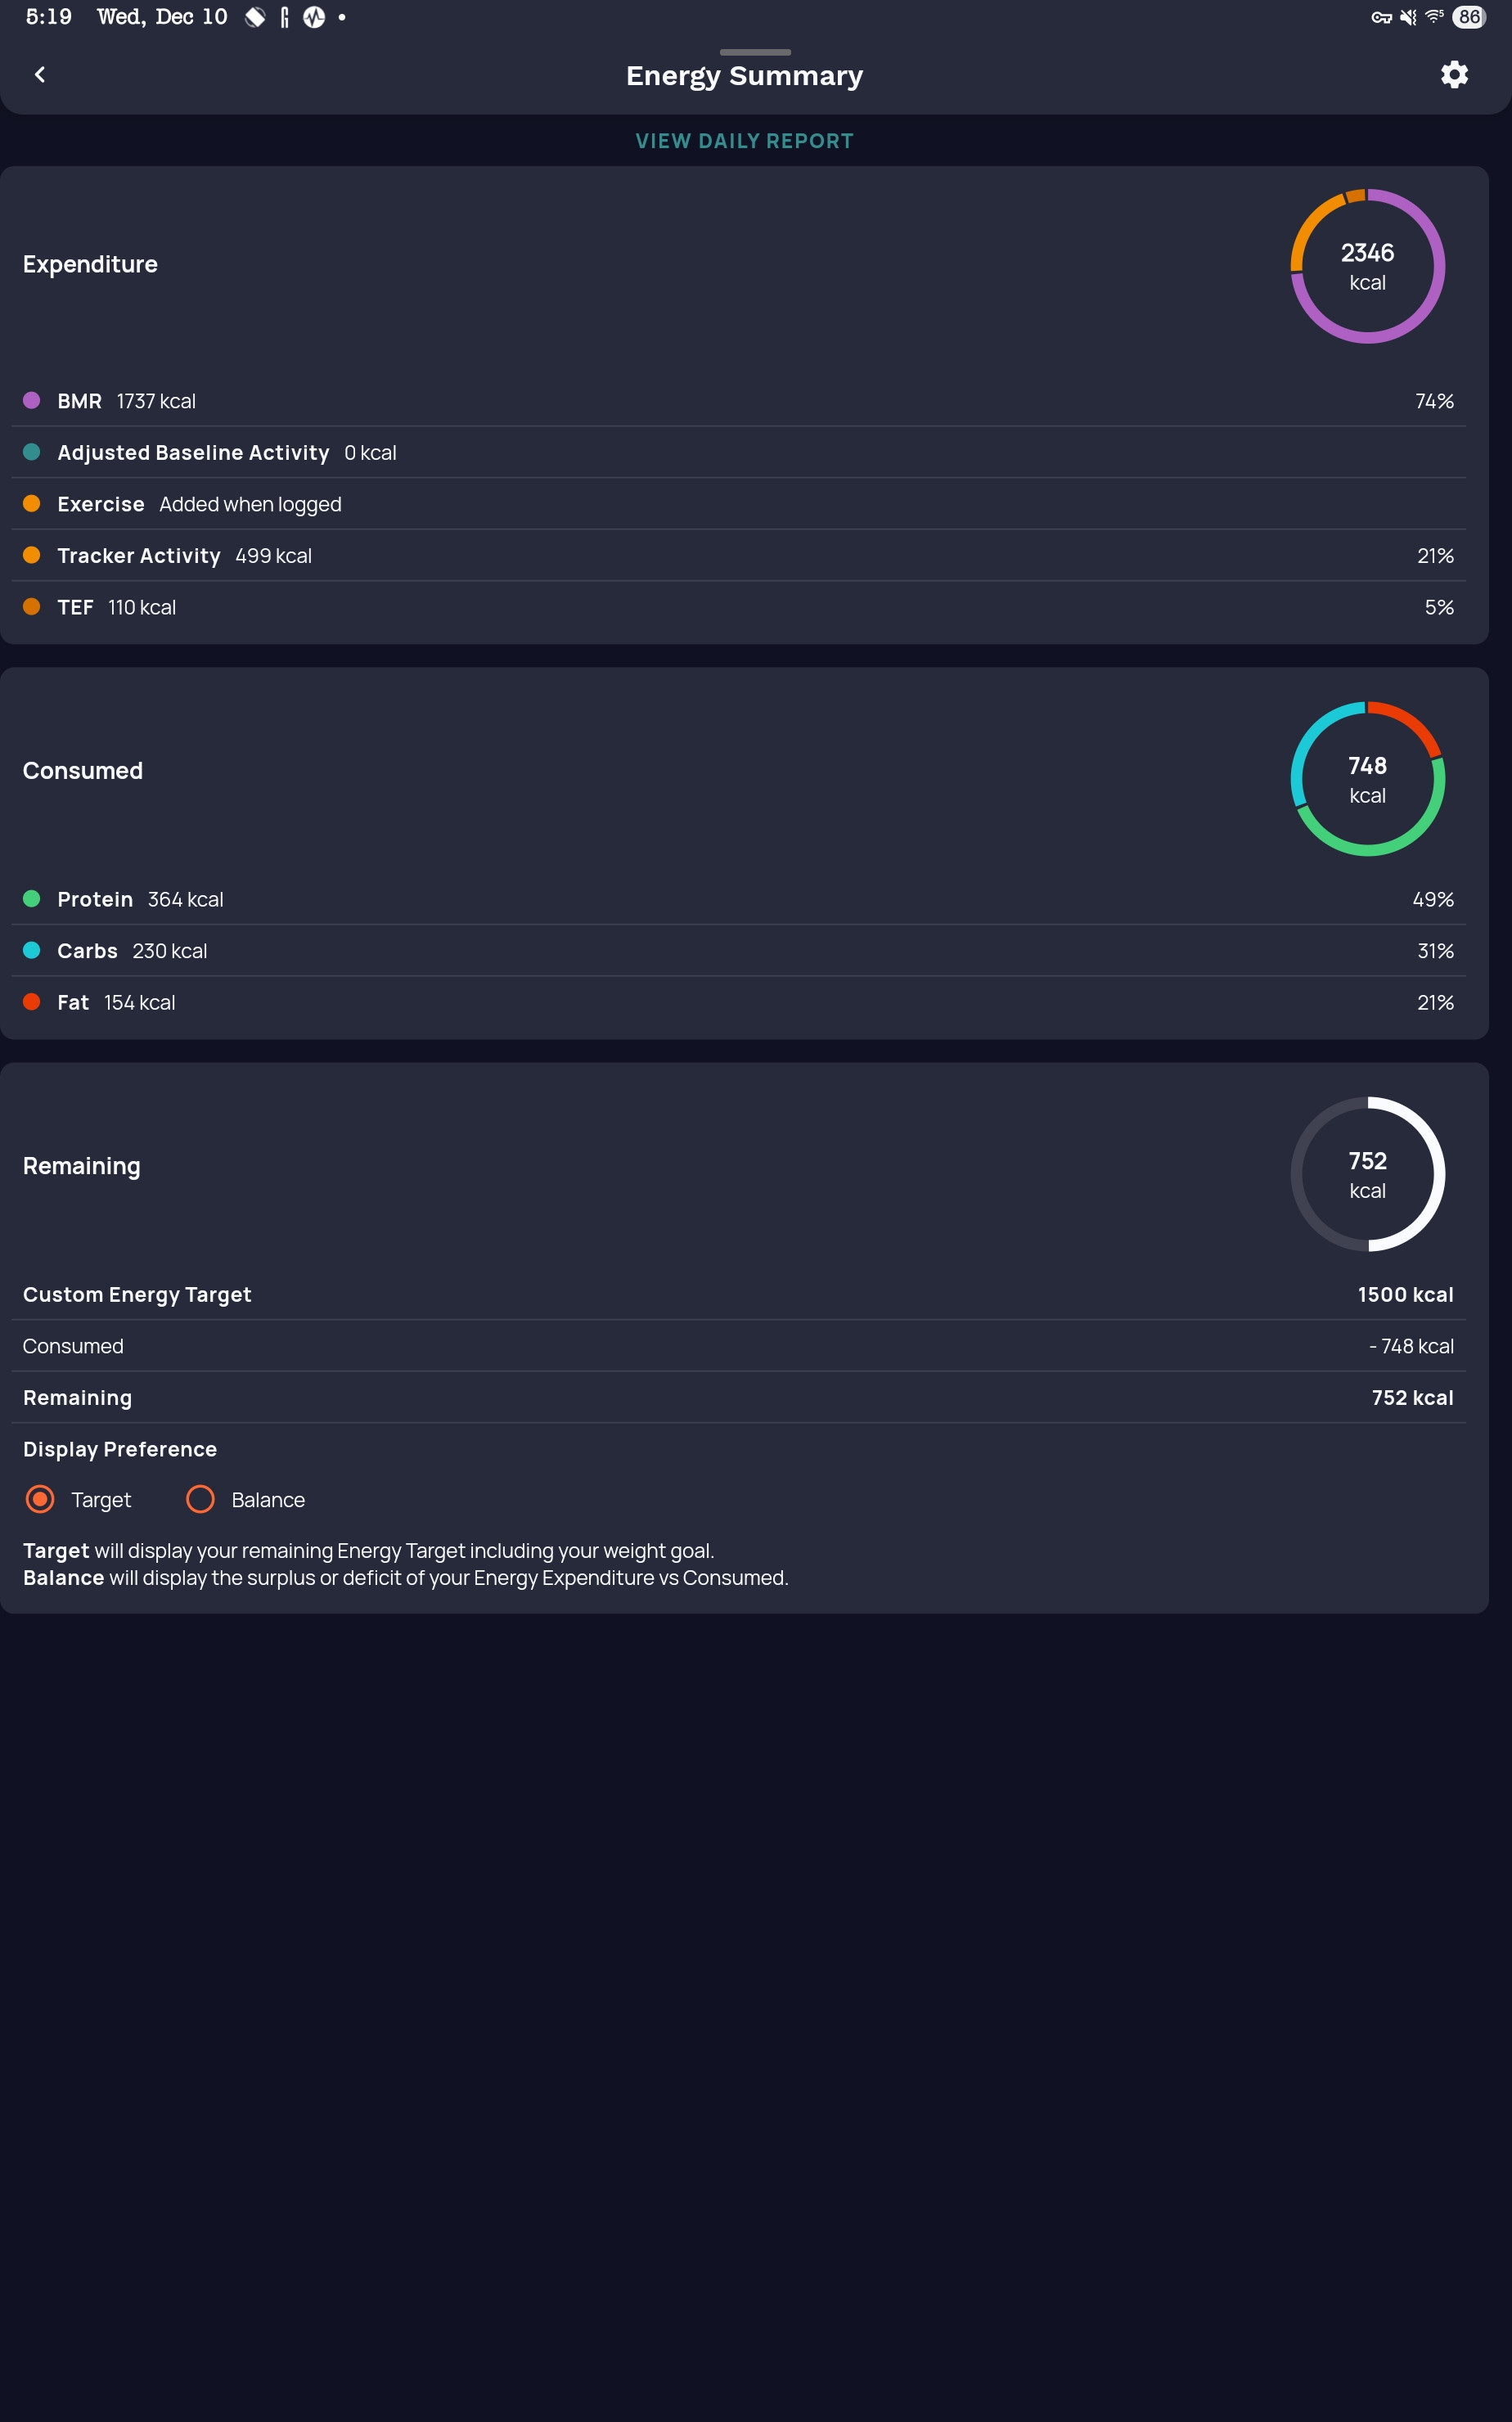Tap the Consumed 748 kcal ring chart
The height and width of the screenshot is (2422, 1512).
tap(1367, 779)
